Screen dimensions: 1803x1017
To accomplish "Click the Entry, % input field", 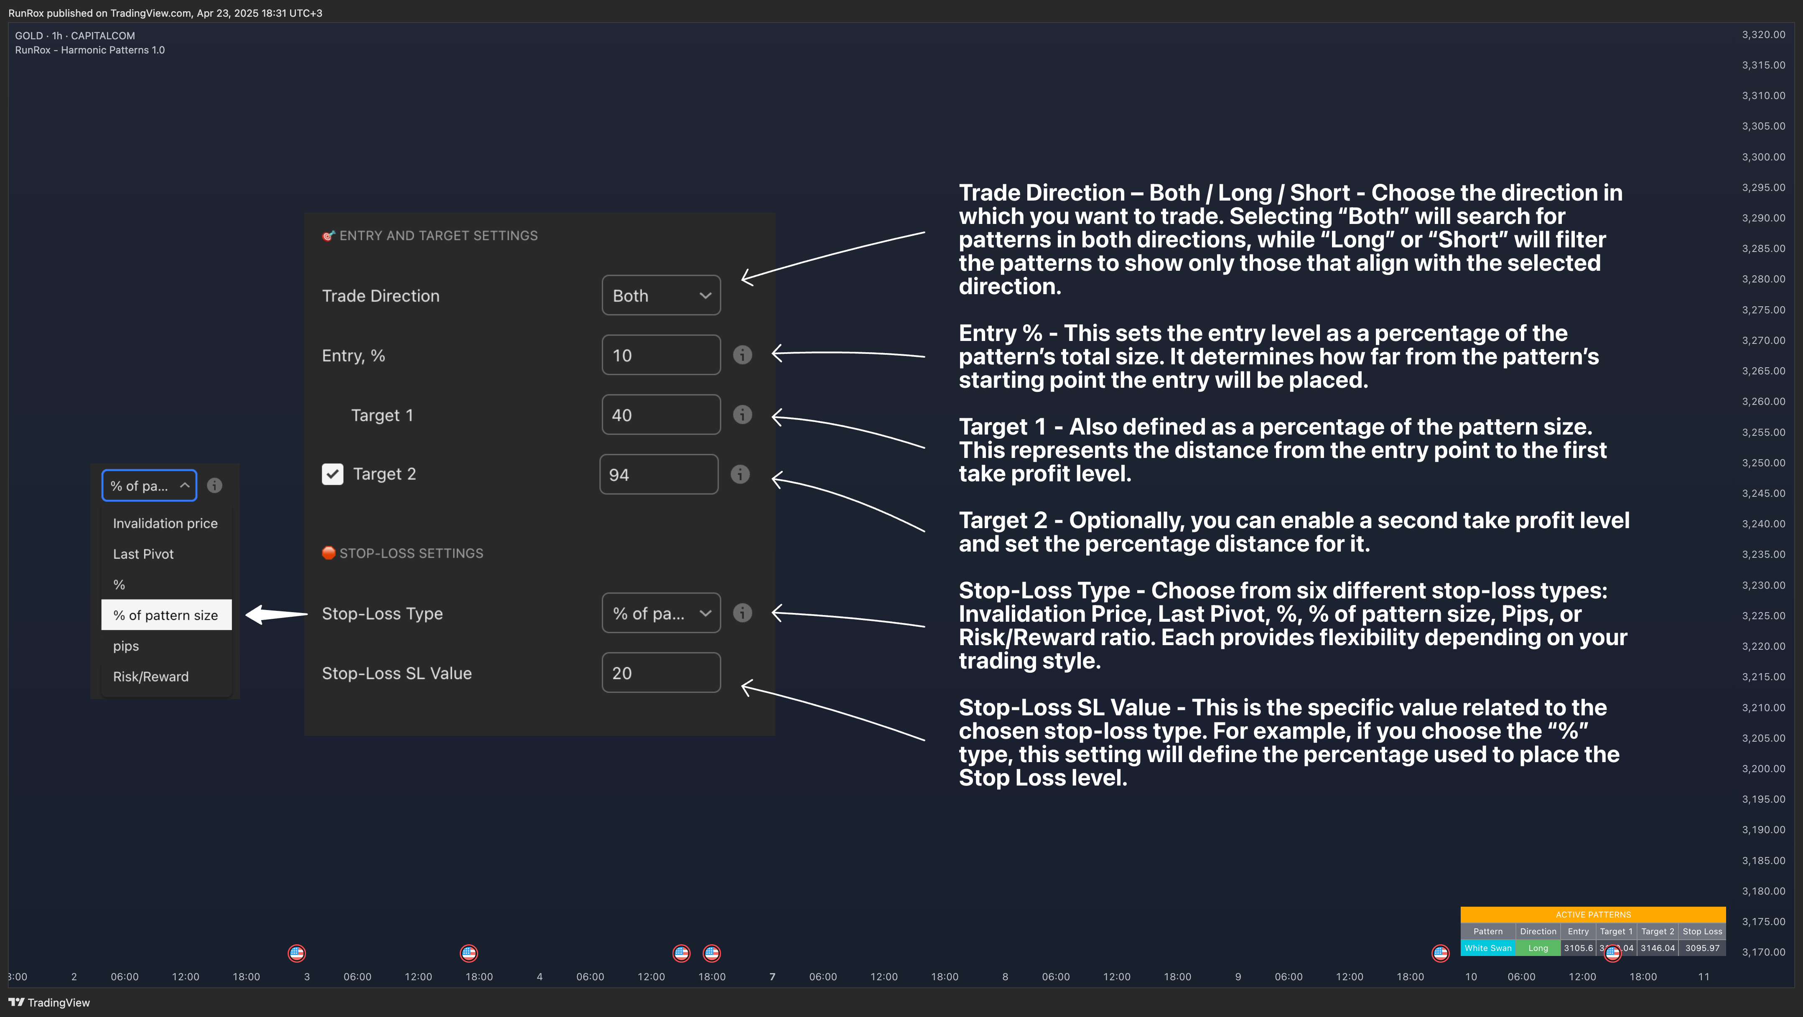I will point(661,355).
